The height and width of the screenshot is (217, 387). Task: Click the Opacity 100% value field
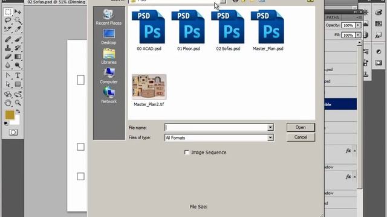coord(348,25)
